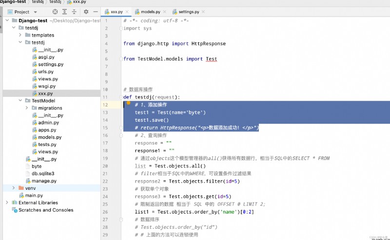Viewport: 390px width, 240px height.
Task: Select views.py under testdj package
Action: point(48,79)
